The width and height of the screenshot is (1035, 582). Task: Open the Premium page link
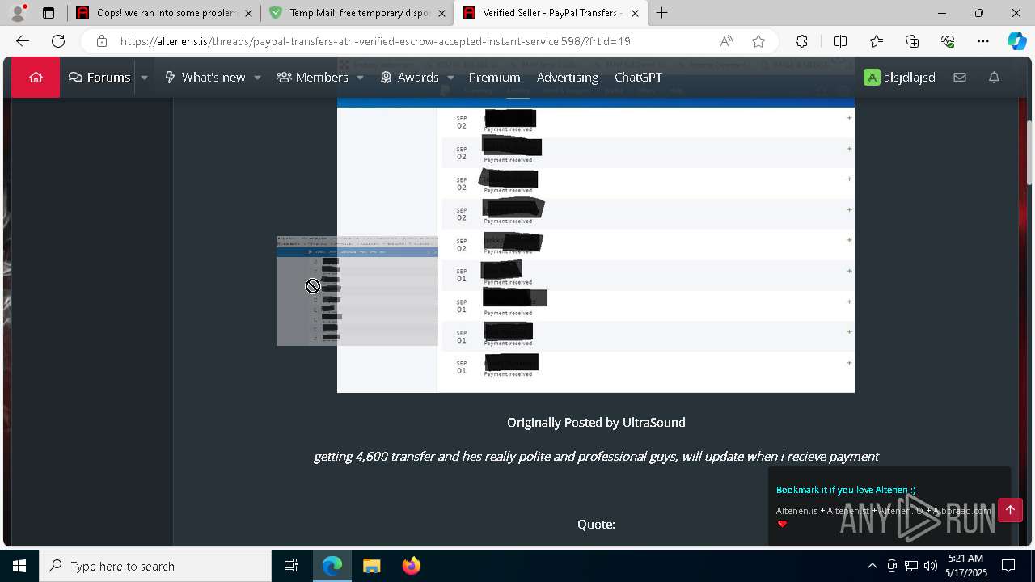(494, 78)
